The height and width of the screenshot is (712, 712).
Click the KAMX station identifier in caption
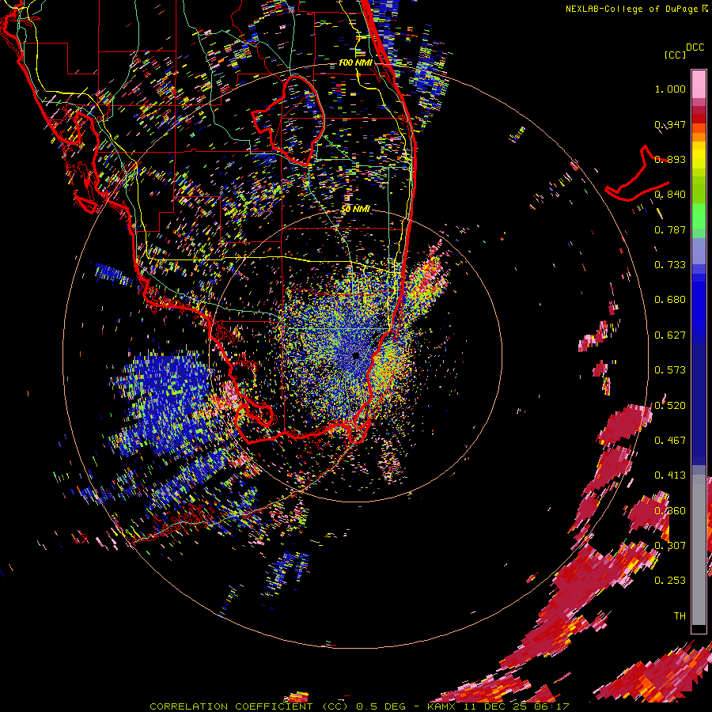(441, 706)
